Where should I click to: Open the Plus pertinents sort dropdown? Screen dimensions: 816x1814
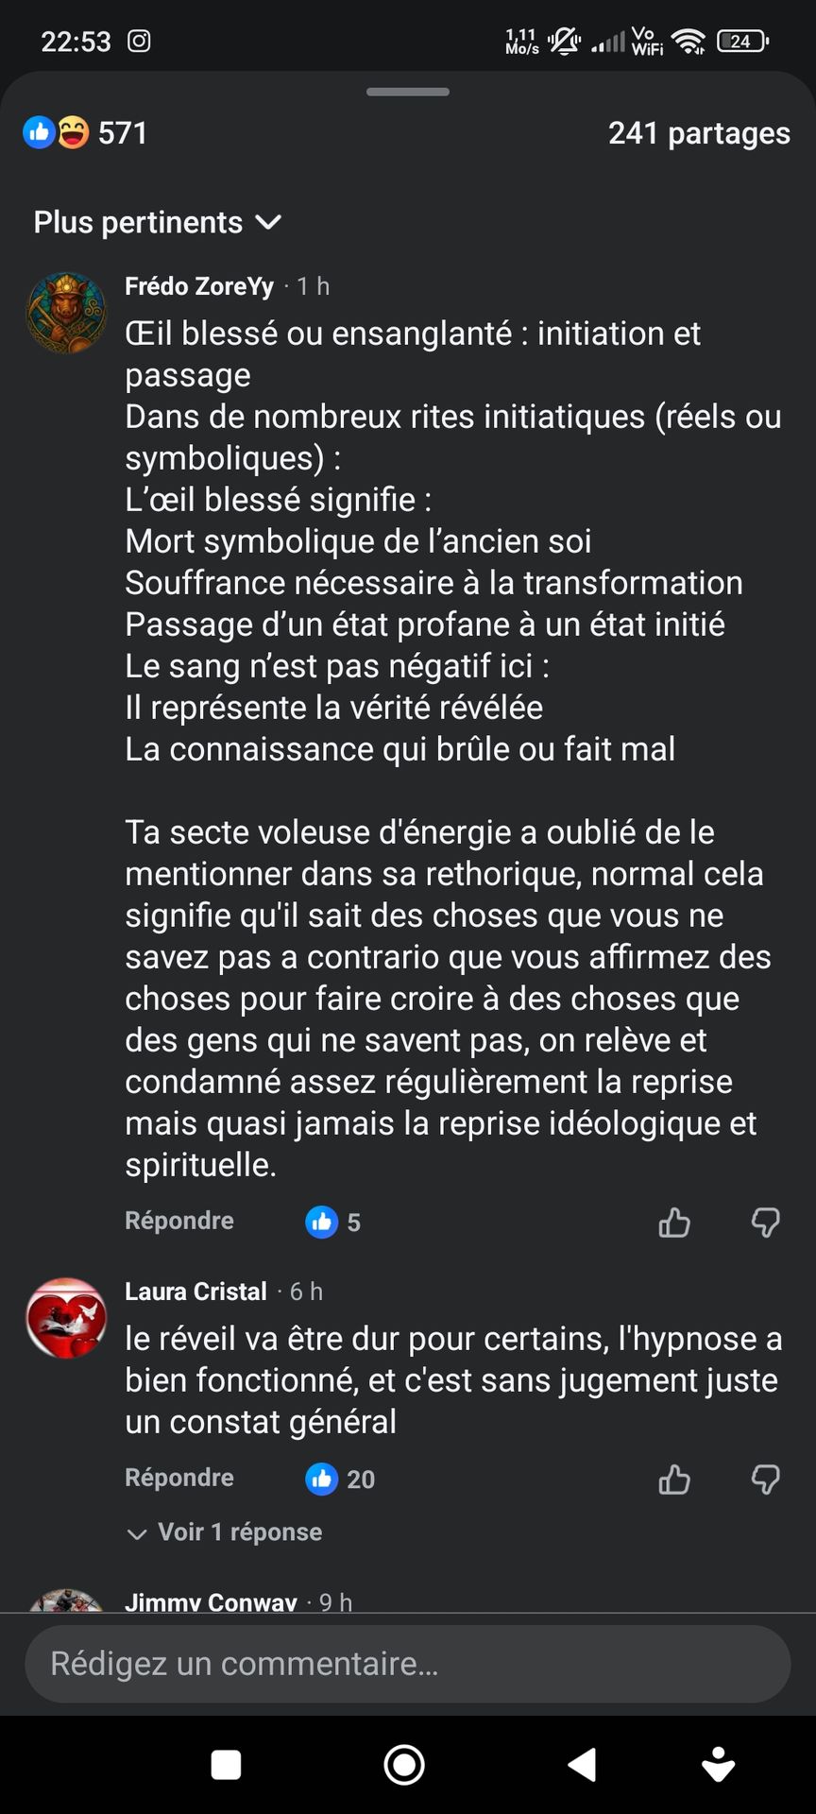pos(158,223)
